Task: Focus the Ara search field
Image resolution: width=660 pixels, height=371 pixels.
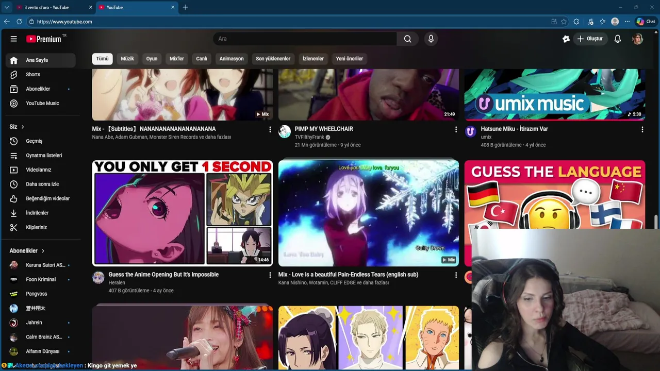Action: click(305, 39)
